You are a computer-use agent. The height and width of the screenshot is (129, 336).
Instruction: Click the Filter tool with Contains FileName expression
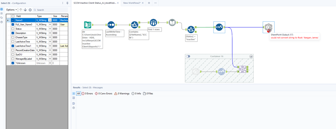[134, 25]
